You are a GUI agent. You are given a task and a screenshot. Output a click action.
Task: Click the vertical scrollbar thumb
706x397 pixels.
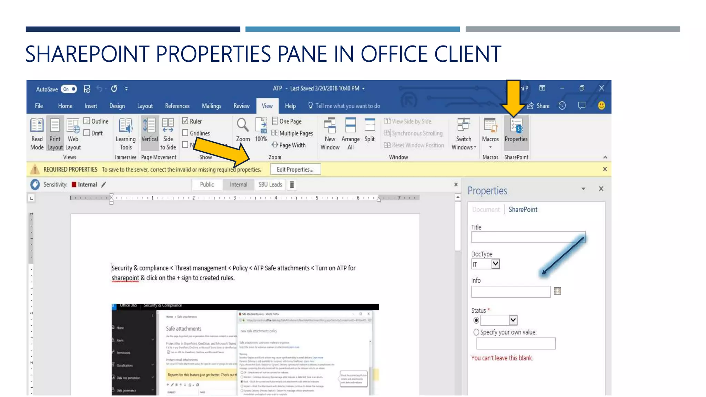click(457, 226)
